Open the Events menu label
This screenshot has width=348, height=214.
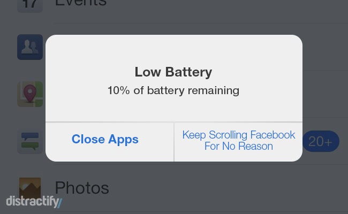point(81,3)
